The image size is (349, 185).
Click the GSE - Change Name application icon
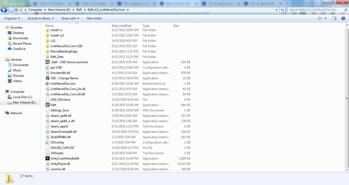(x=47, y=78)
